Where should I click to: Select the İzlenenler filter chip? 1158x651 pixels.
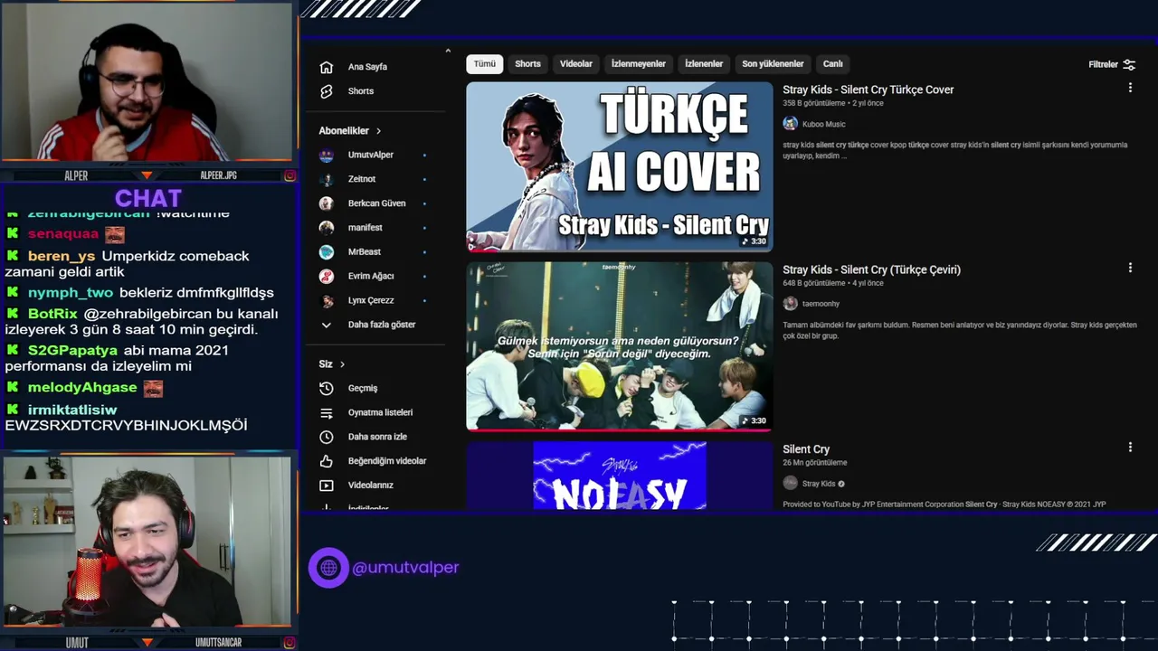point(704,64)
